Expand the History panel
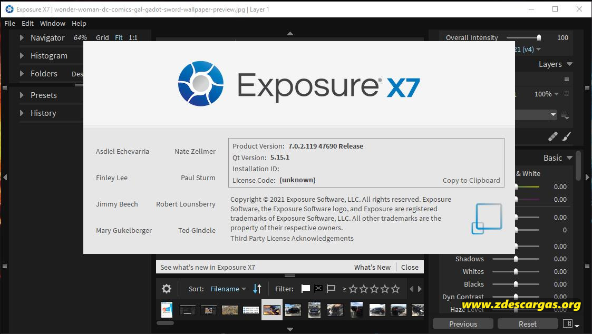 click(22, 113)
